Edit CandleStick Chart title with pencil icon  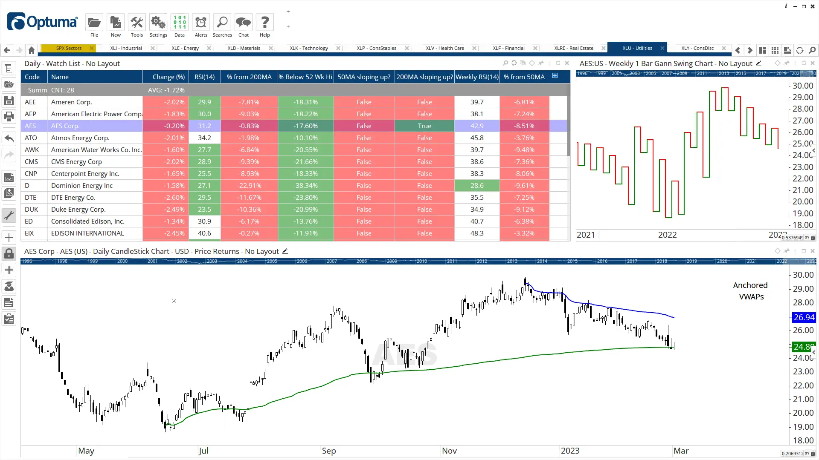(x=285, y=251)
